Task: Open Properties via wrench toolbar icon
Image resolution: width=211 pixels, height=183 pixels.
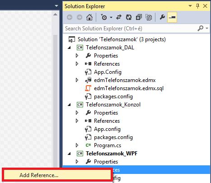Action: pos(162,17)
